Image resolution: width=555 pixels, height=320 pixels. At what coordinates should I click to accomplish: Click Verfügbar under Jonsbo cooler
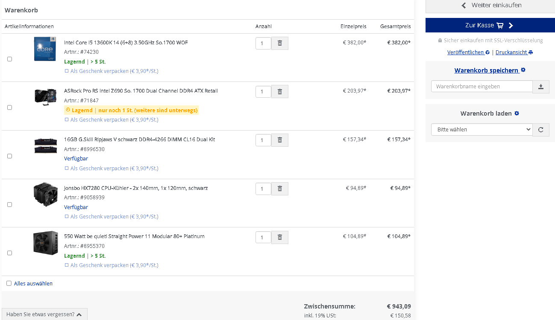tap(76, 207)
